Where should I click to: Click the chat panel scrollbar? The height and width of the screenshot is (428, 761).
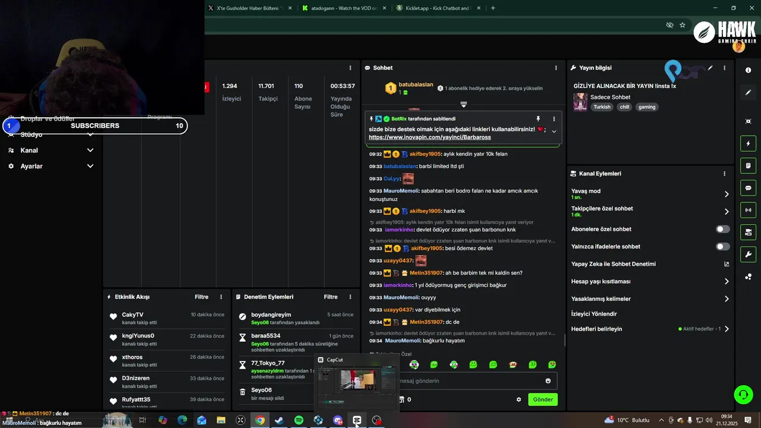tap(565, 341)
